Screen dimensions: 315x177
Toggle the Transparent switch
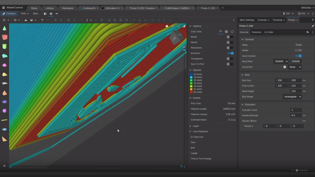[x=230, y=59]
